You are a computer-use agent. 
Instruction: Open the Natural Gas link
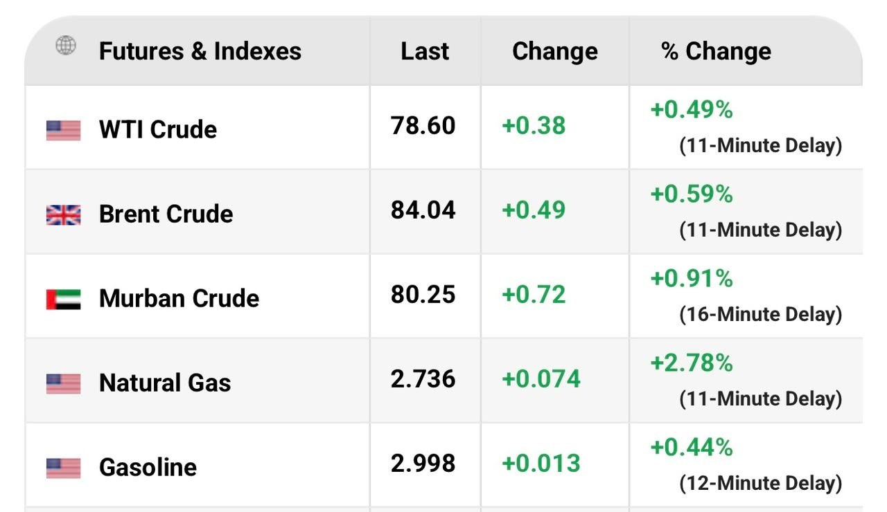pyautogui.click(x=165, y=383)
